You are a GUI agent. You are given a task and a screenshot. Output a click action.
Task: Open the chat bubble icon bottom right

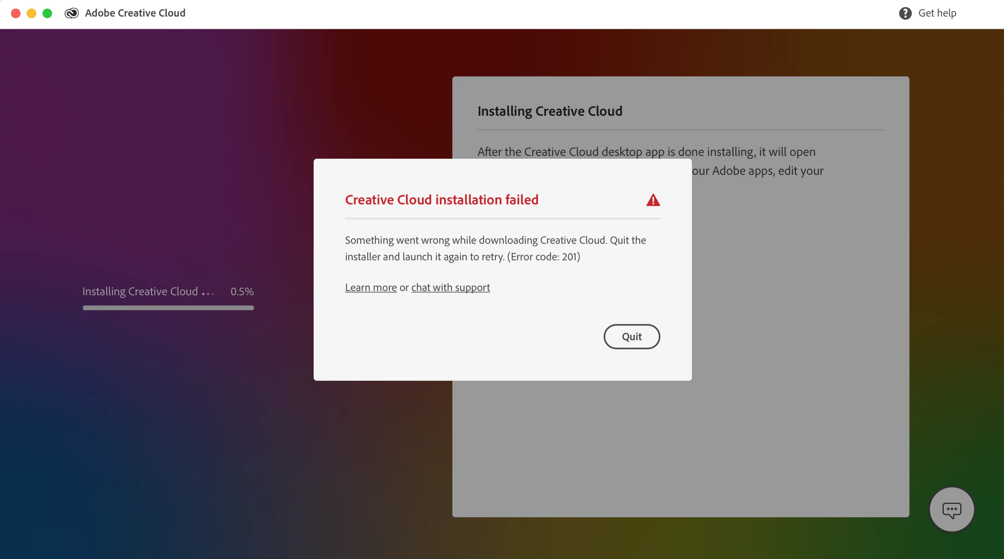[952, 510]
